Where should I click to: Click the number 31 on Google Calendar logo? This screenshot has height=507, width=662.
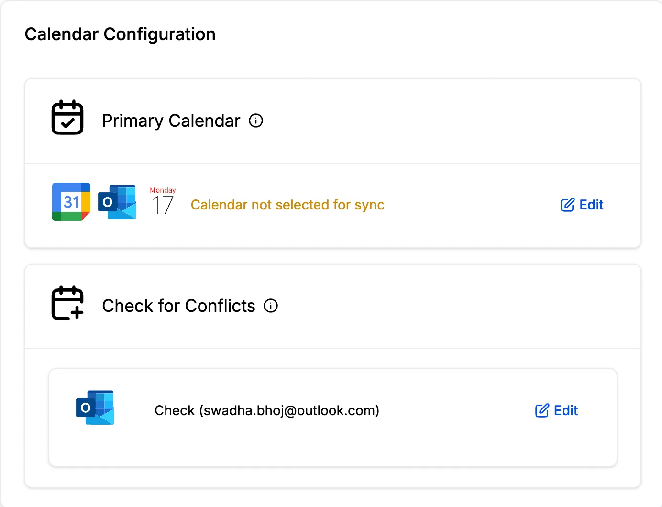coord(71,202)
